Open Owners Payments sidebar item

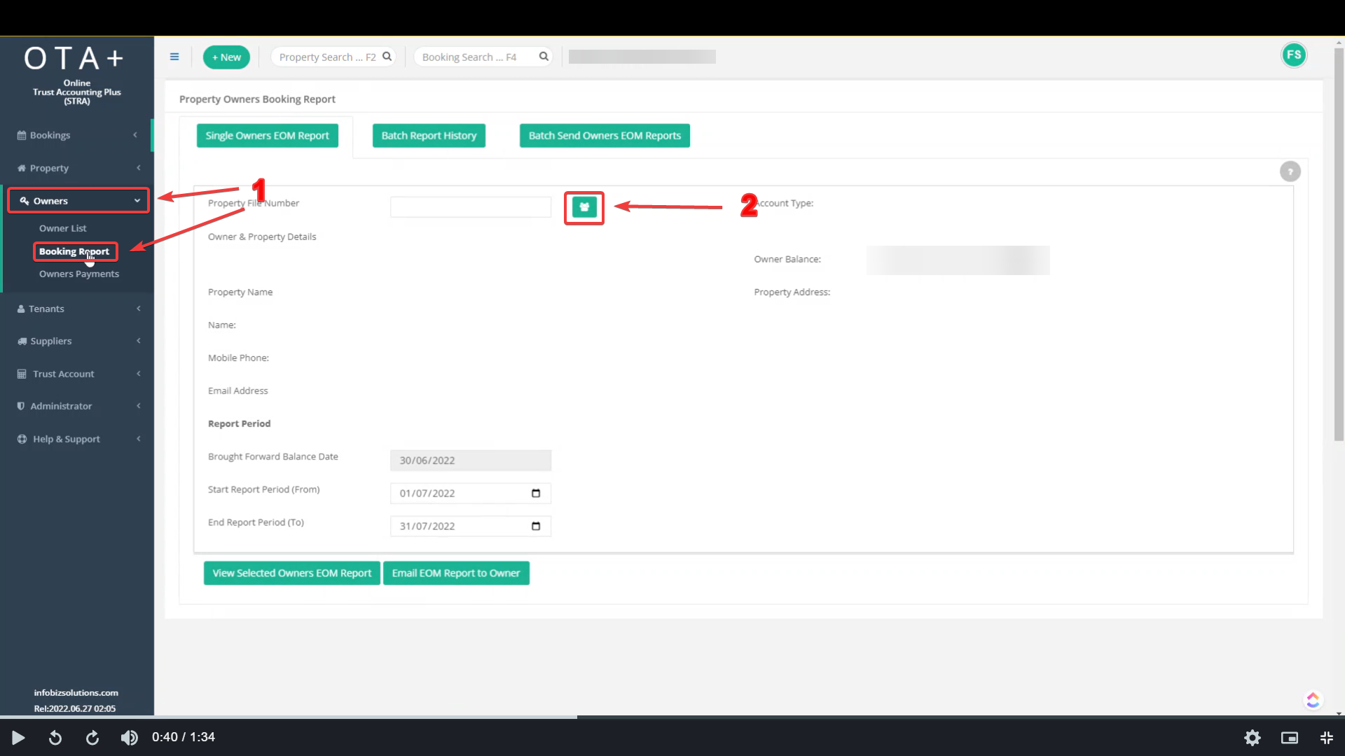click(78, 274)
